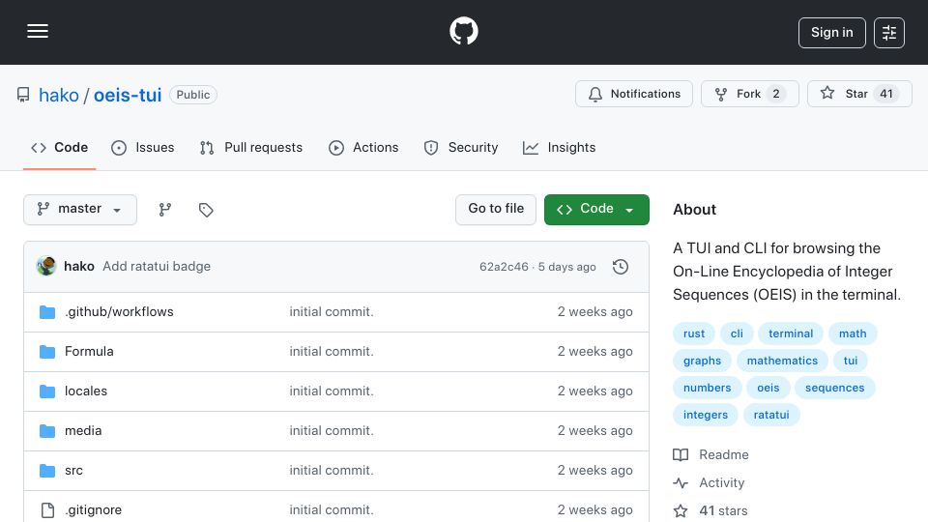Open the Readme link in About
This screenshot has width=928, height=522.
[711, 454]
